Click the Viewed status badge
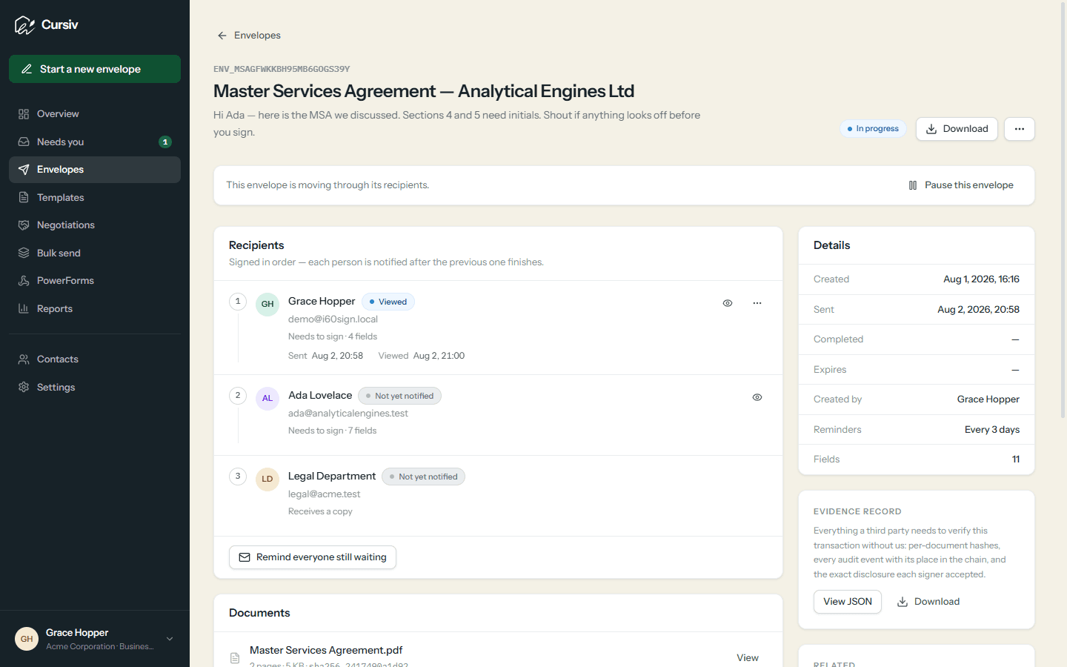 coord(388,302)
